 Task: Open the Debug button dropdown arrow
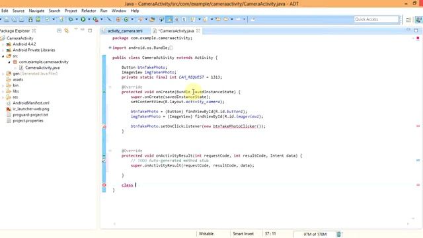[77, 19]
